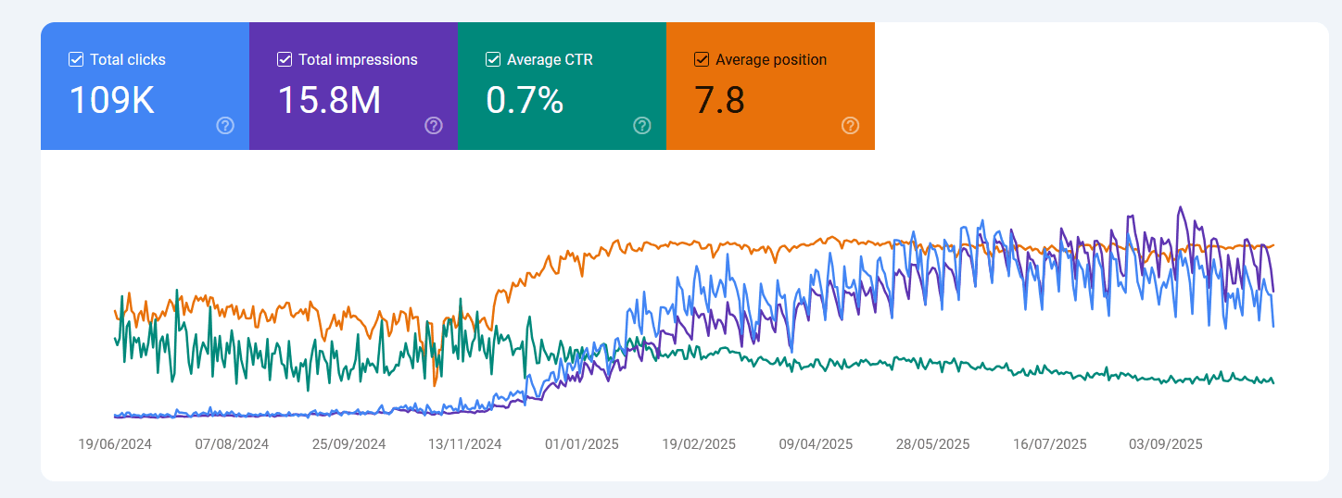Click the "Total clicks" label text

click(x=128, y=59)
